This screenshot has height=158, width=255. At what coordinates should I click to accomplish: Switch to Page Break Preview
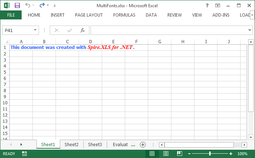coord(180,153)
